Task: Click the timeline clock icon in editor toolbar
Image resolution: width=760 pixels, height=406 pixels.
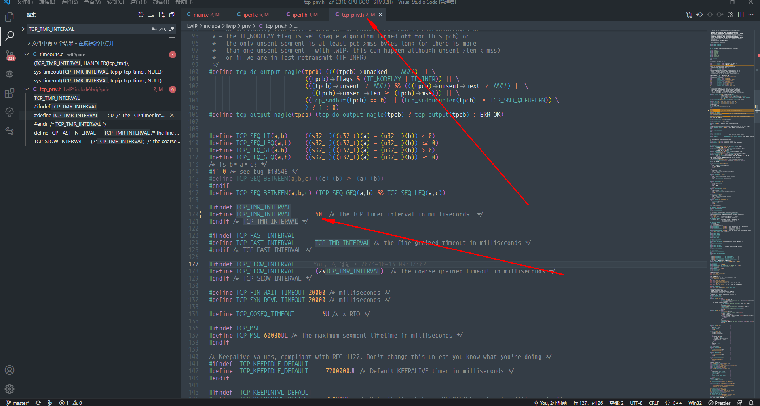Action: (x=730, y=15)
